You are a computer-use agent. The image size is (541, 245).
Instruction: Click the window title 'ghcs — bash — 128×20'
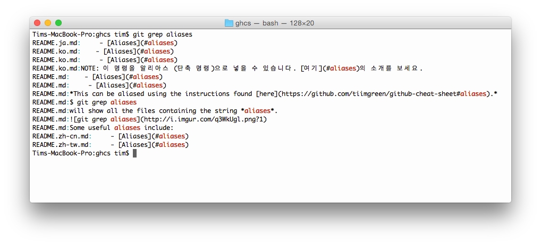[275, 23]
